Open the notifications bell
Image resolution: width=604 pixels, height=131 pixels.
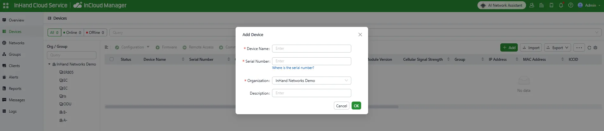(x=561, y=5)
